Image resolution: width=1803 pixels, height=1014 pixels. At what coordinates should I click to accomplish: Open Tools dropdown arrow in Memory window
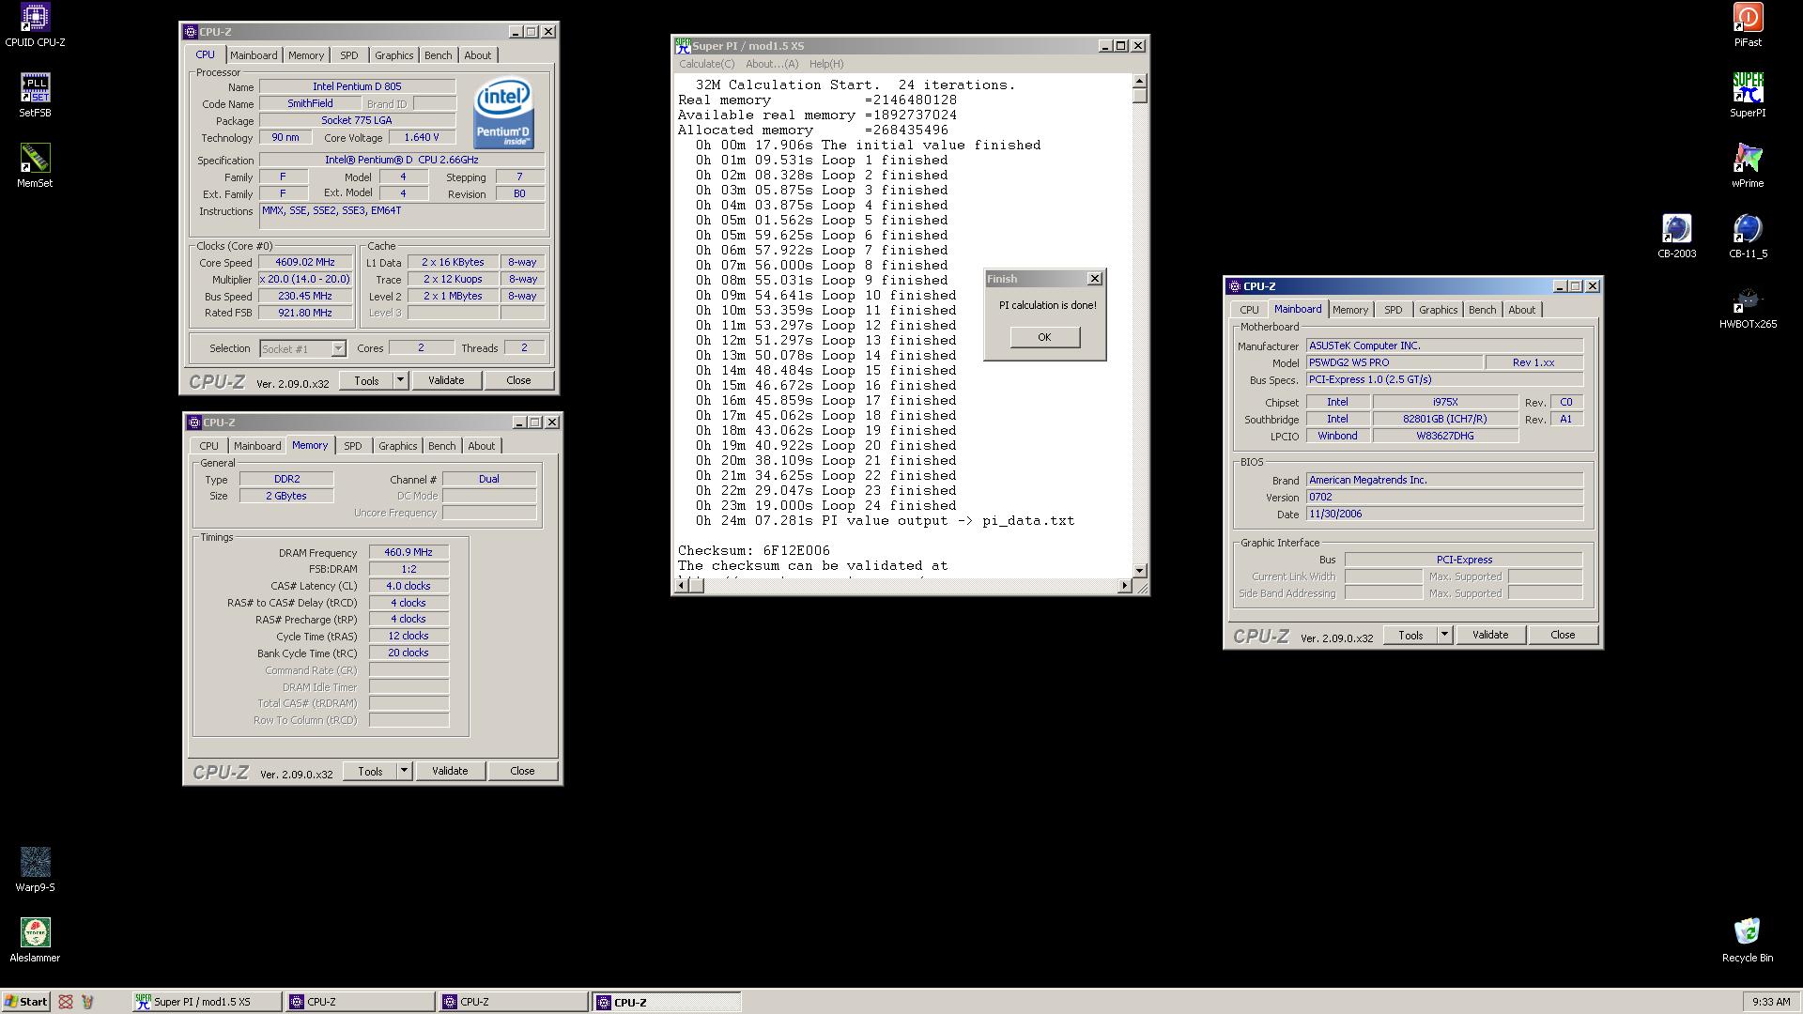click(x=404, y=771)
